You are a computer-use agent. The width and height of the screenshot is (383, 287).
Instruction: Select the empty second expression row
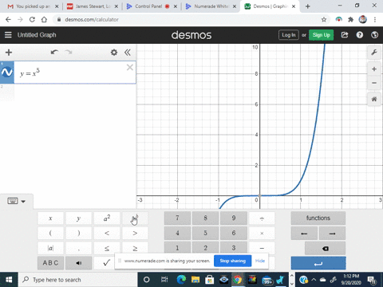click(68, 92)
